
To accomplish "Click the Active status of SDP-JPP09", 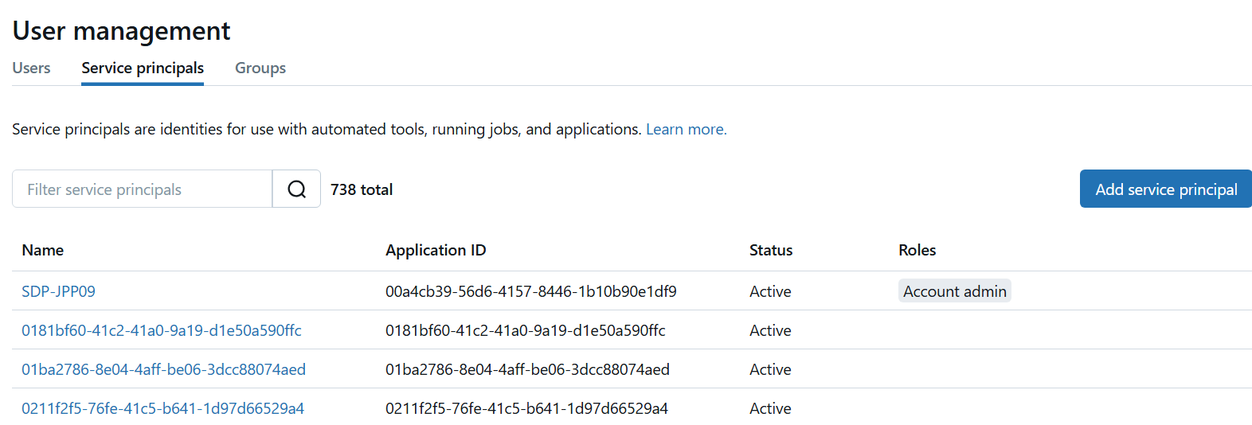I will (769, 291).
